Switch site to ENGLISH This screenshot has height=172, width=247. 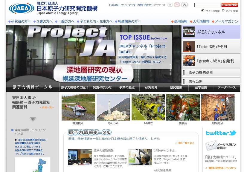tap(114, 5)
